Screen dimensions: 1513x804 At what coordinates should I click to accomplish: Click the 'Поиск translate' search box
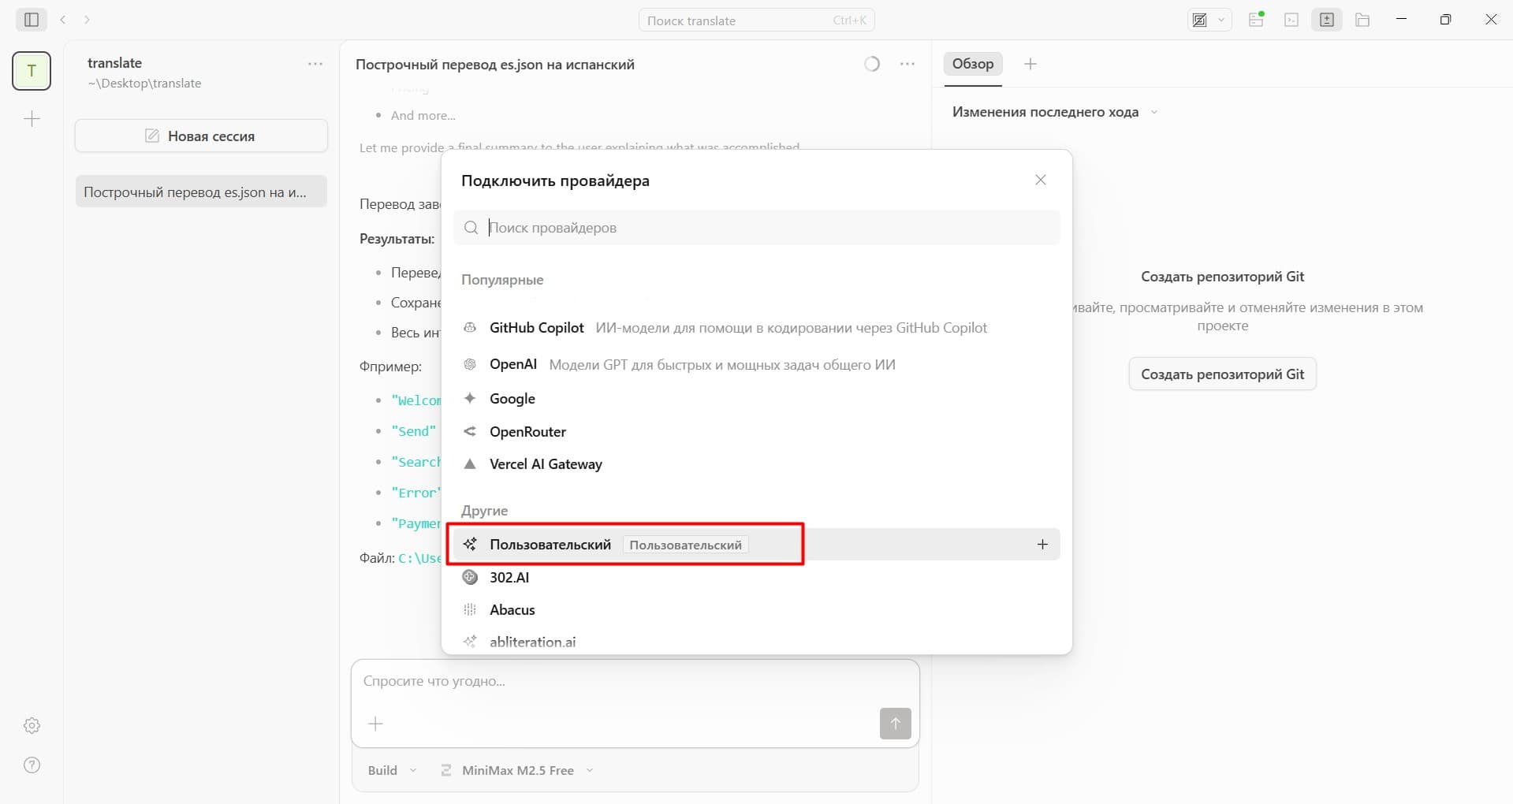(756, 20)
